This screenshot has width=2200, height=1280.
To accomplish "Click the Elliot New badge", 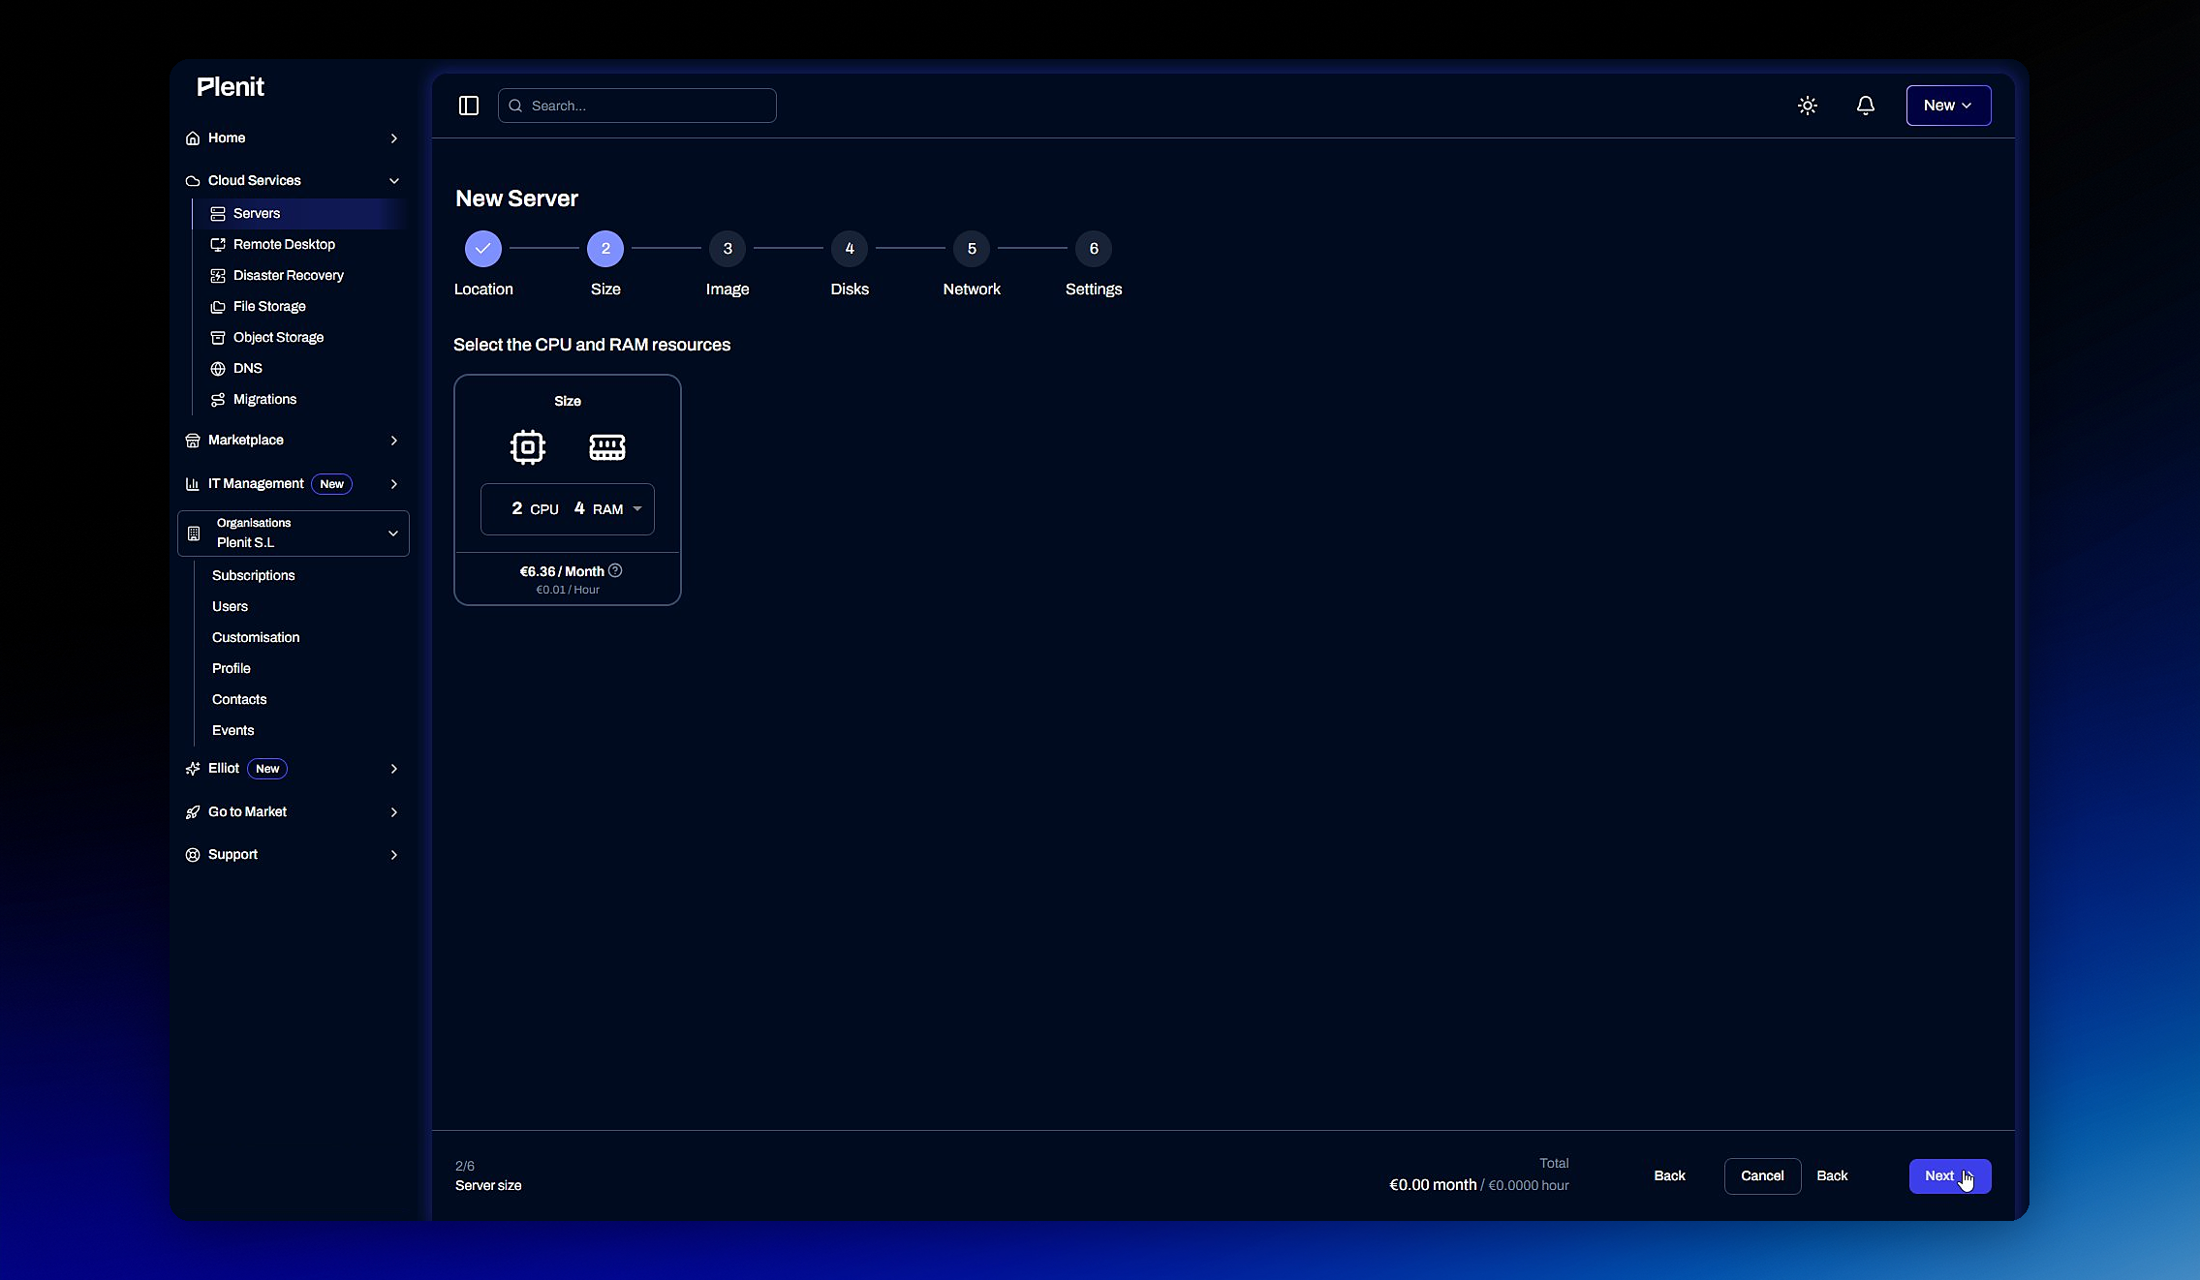I will pyautogui.click(x=267, y=769).
